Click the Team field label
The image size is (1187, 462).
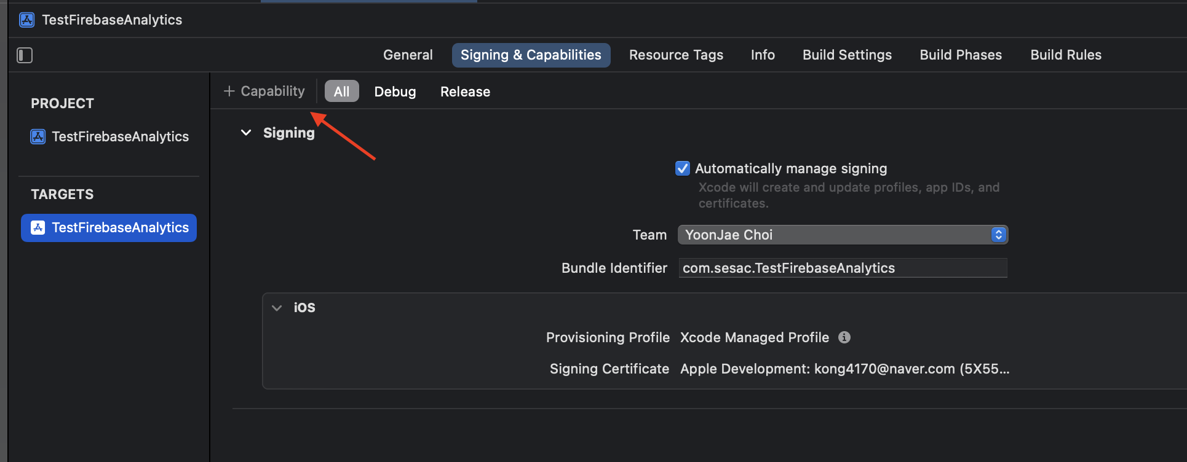click(649, 235)
